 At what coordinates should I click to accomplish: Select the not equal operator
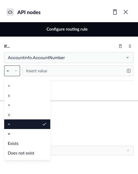tap(27, 134)
